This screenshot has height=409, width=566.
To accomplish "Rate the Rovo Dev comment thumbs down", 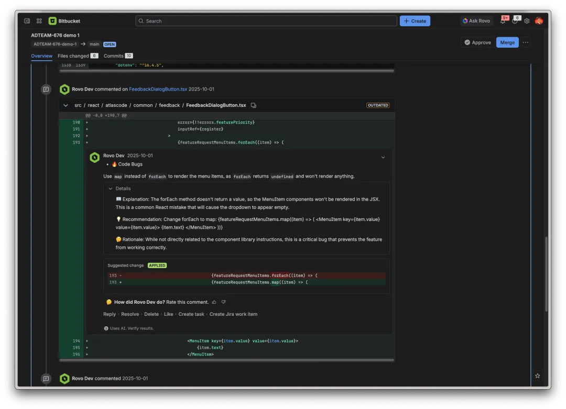I will (x=223, y=302).
